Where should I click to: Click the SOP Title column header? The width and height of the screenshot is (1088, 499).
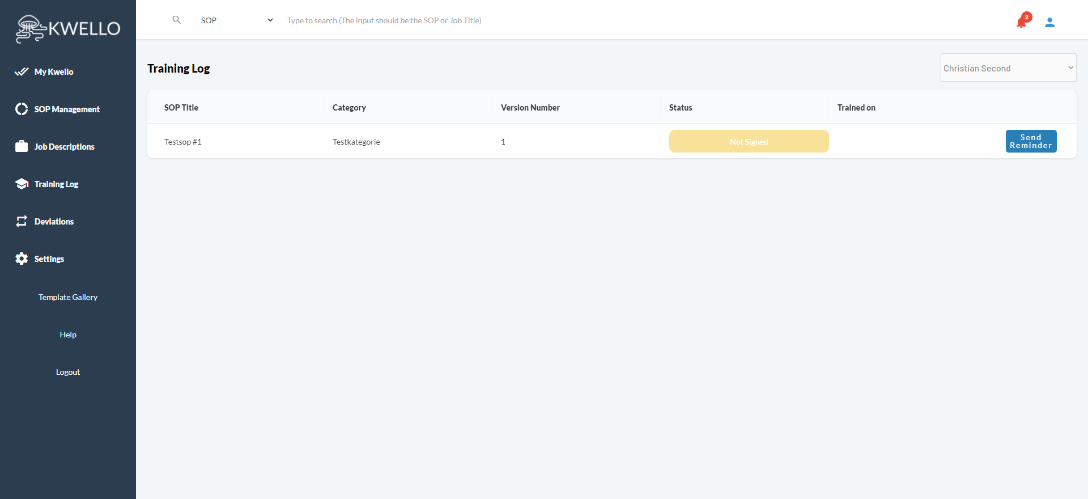click(181, 108)
